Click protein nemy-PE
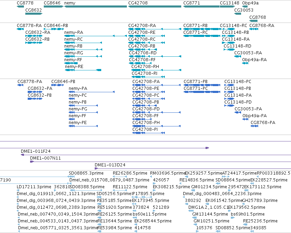 (x=83, y=126)
